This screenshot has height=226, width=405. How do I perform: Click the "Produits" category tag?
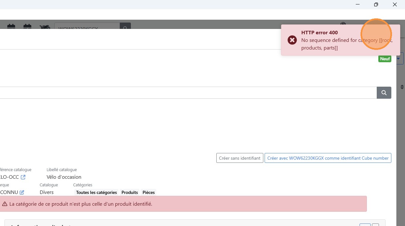(x=130, y=192)
